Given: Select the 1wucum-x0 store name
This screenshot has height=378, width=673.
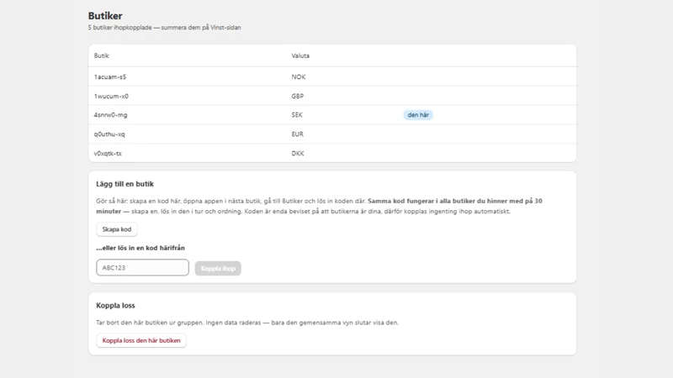Looking at the screenshot, I should click(x=111, y=96).
